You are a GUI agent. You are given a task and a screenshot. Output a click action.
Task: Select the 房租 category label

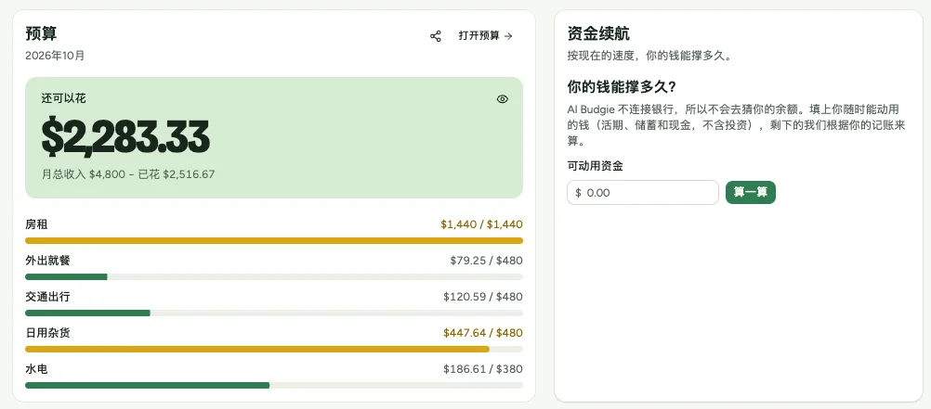(x=36, y=224)
